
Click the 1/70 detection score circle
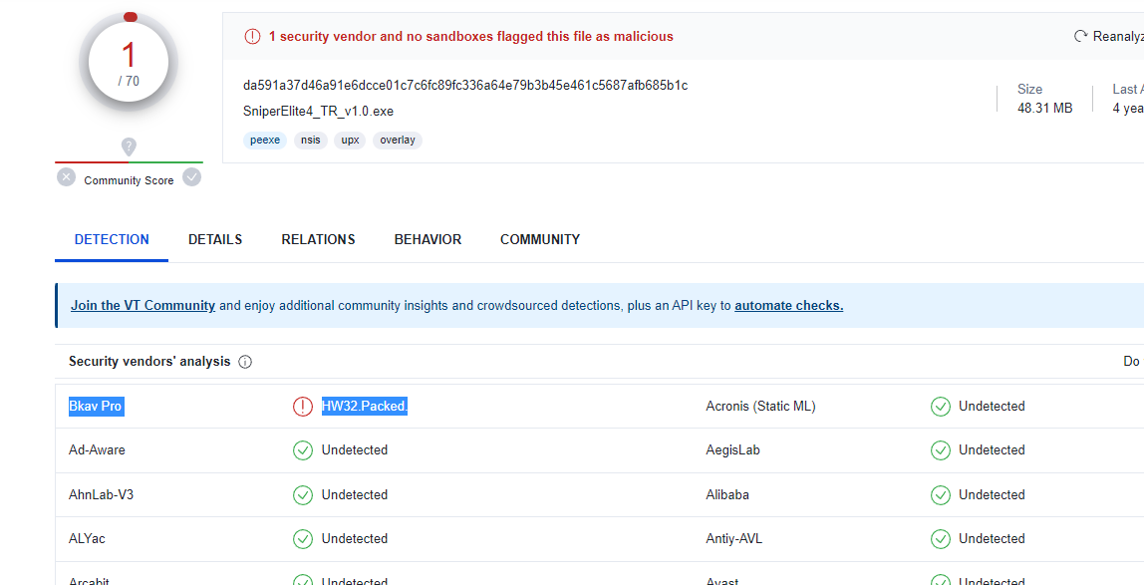coord(129,63)
